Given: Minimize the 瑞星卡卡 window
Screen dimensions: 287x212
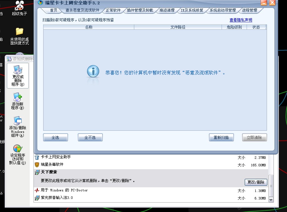Looking at the screenshot, I should pos(264,3).
